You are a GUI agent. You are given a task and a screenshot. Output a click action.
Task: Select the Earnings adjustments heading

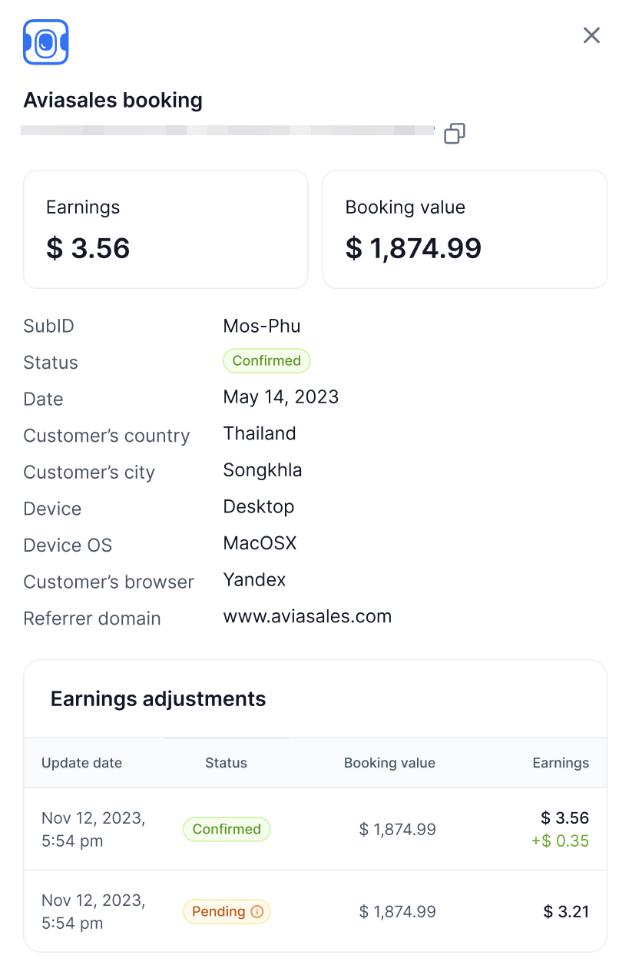(158, 698)
